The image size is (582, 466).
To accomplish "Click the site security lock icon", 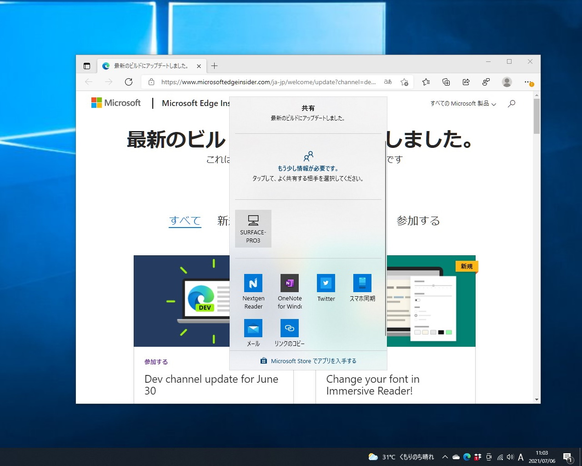I will click(x=151, y=82).
